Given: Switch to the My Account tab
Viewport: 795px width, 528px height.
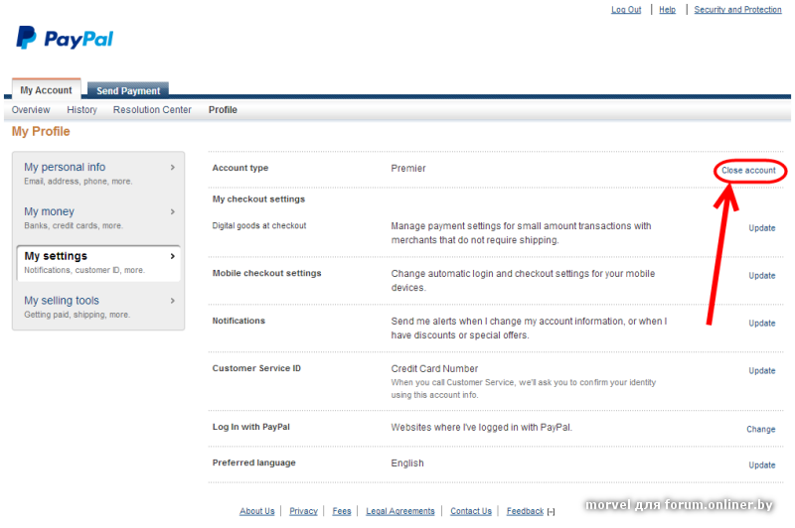Looking at the screenshot, I should click(x=46, y=89).
